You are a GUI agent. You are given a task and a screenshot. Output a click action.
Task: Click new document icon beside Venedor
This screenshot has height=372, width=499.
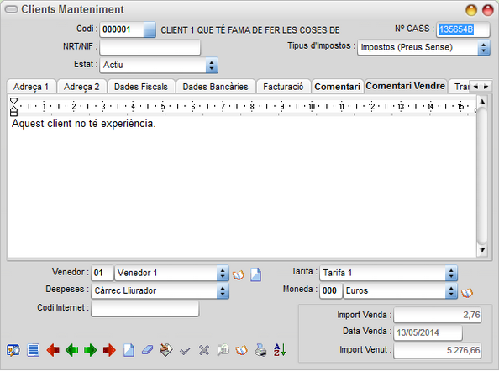tap(256, 275)
